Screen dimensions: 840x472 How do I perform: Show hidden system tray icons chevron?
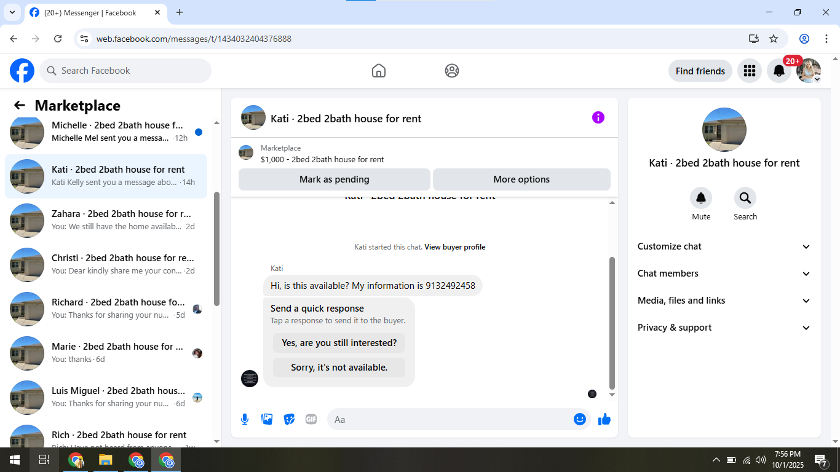[716, 460]
